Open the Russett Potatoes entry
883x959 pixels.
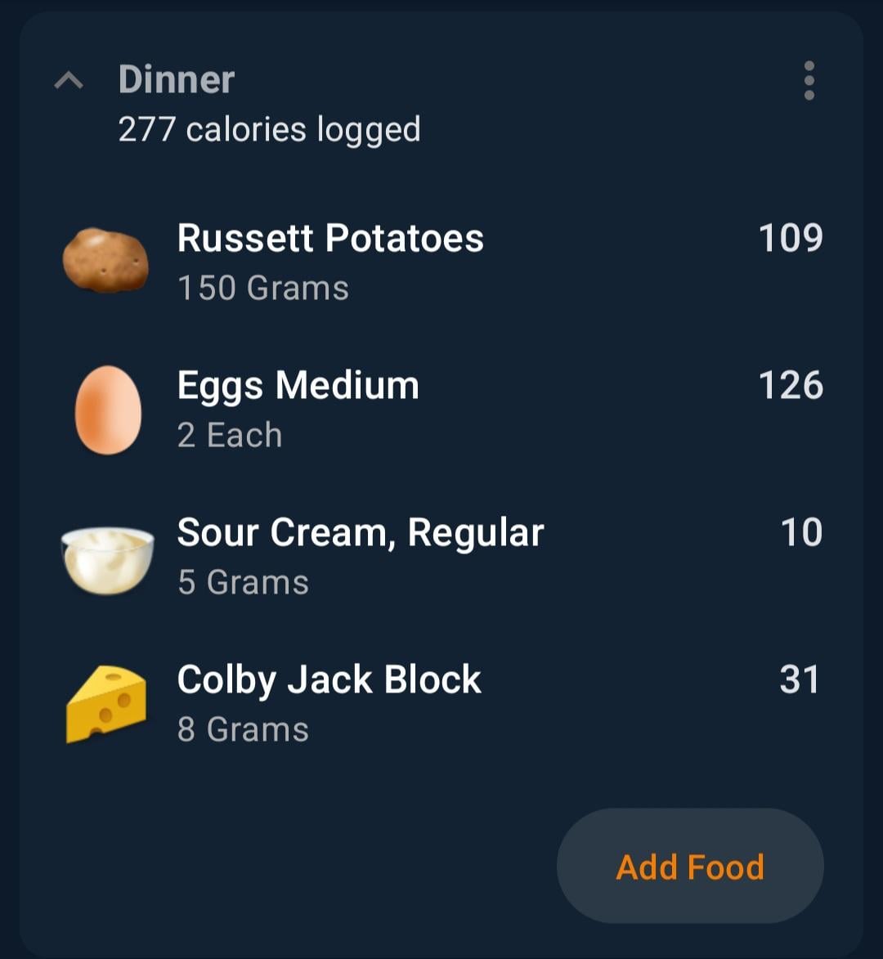(x=441, y=262)
